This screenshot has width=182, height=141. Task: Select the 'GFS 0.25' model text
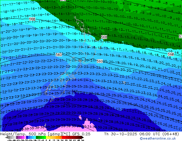81,134
